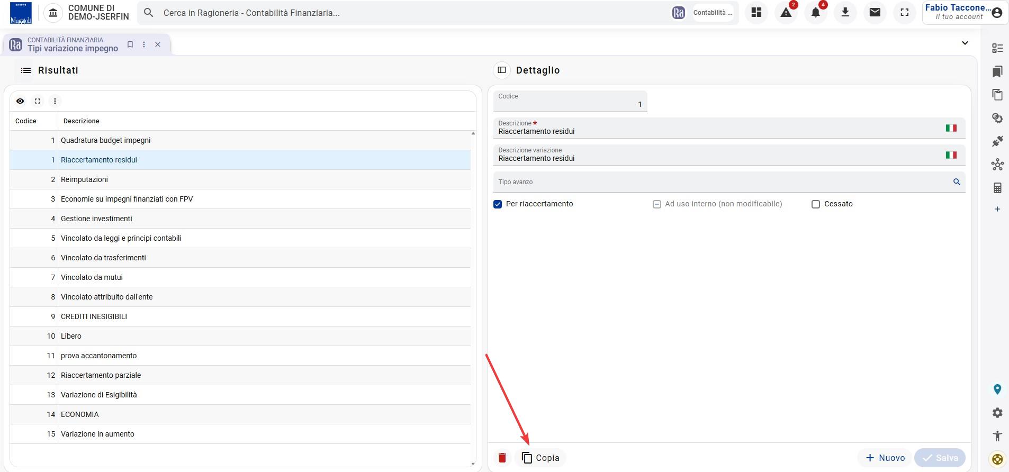Toggle column visibility eye icon
This screenshot has width=1009, height=472.
(x=20, y=101)
